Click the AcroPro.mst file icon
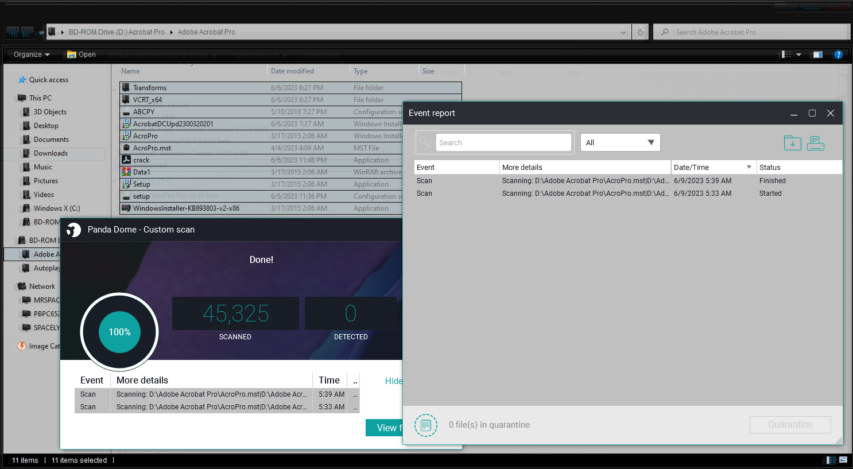The height and width of the screenshot is (469, 853). [x=126, y=148]
